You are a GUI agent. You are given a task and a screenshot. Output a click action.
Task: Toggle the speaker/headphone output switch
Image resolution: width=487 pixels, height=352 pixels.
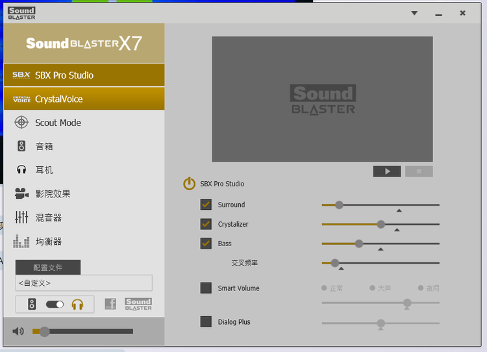pyautogui.click(x=55, y=304)
